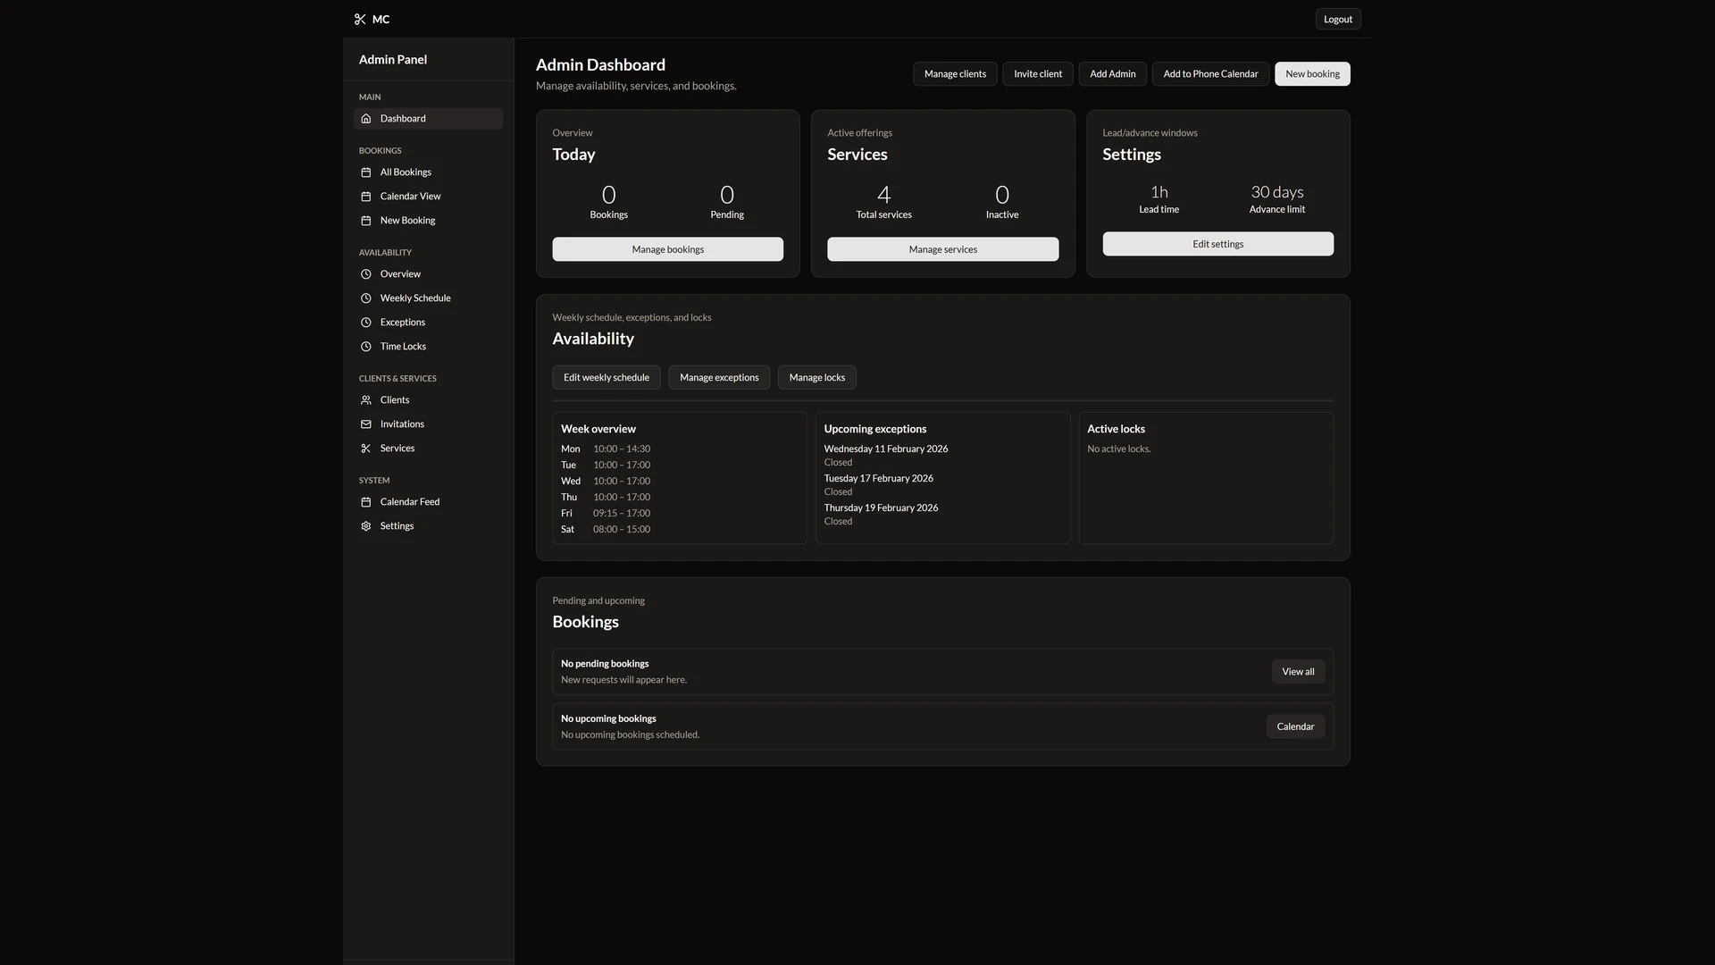Click the calendar icon beside All Bookings
Image resolution: width=1715 pixels, height=965 pixels.
coord(365,172)
